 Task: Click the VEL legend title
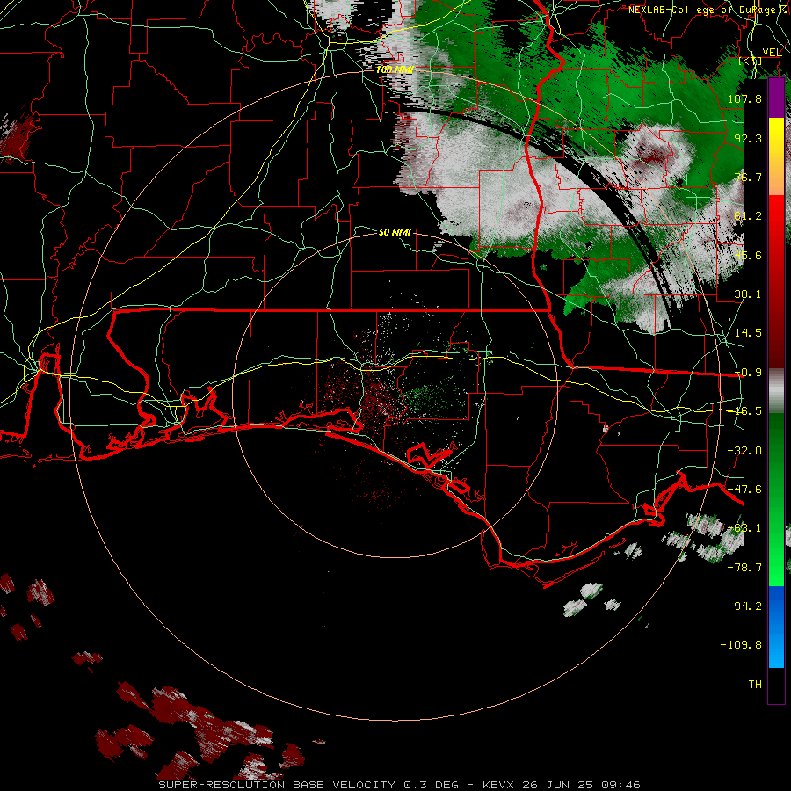click(772, 53)
